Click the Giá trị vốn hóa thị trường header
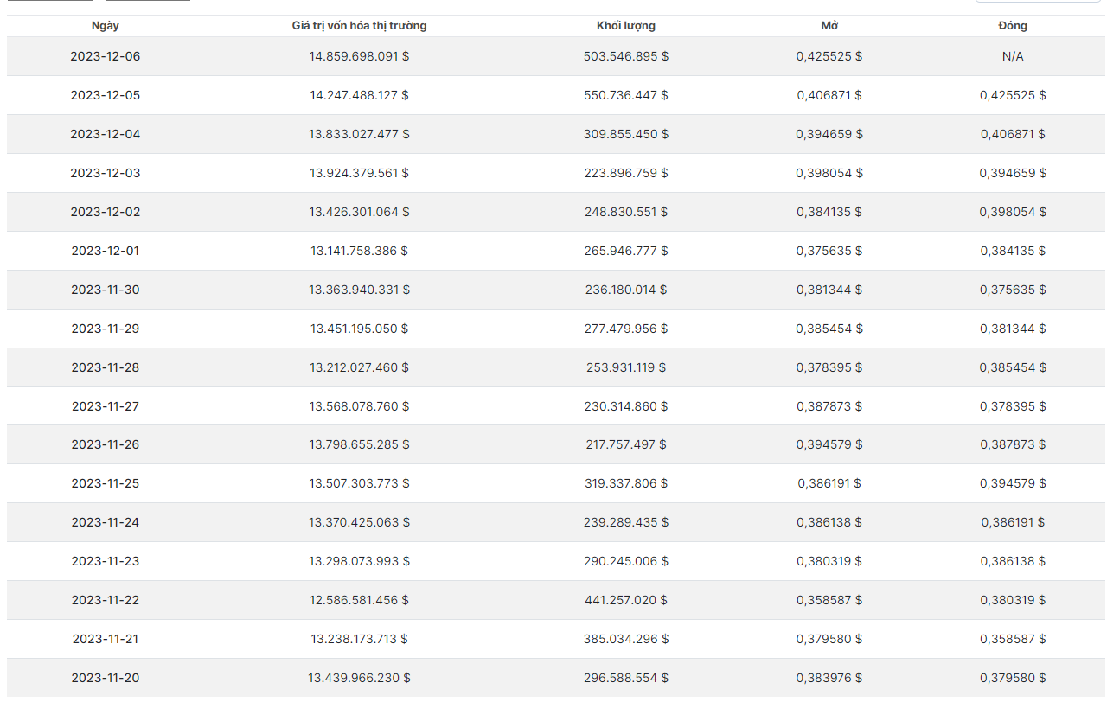Image resolution: width=1107 pixels, height=702 pixels. pyautogui.click(x=359, y=26)
